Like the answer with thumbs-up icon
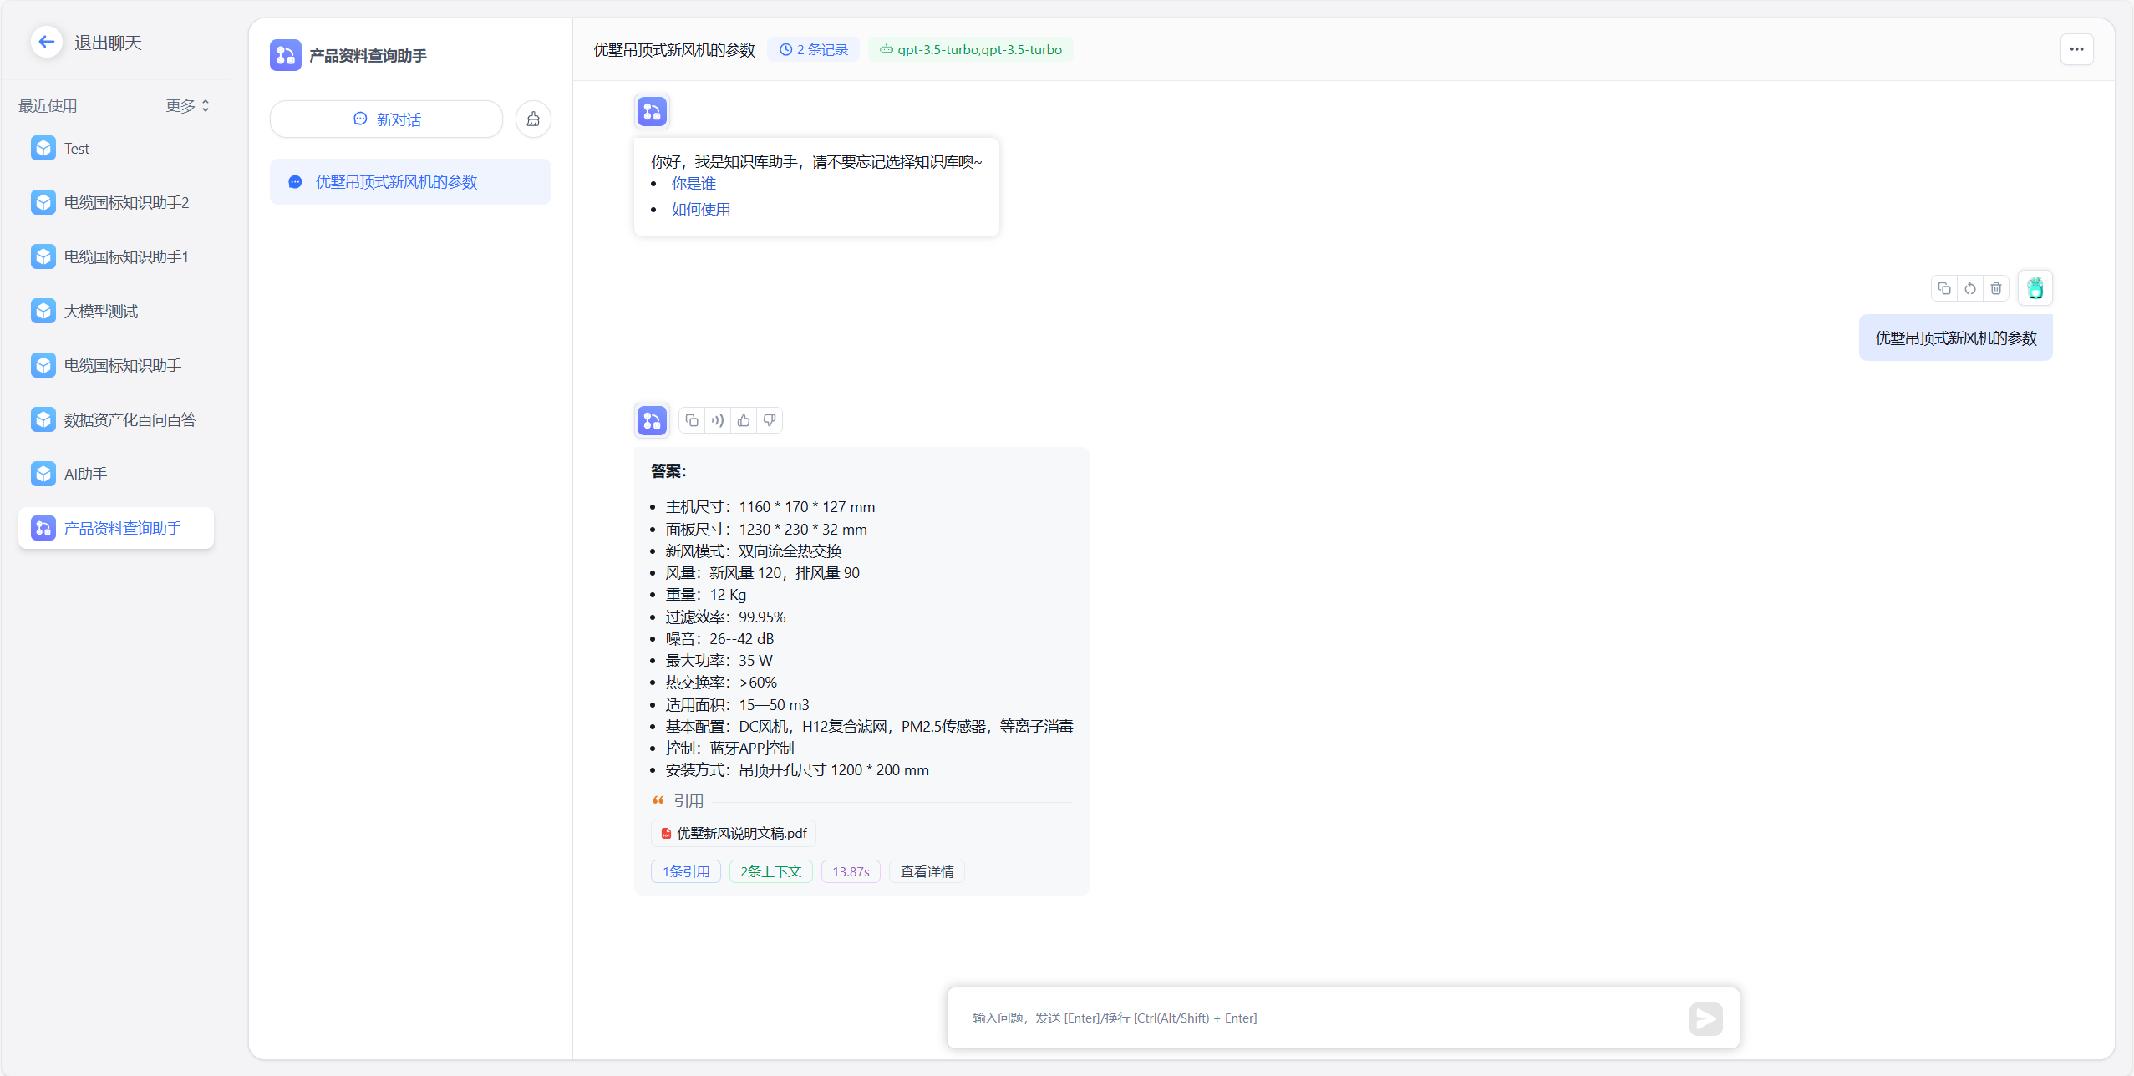2134x1076 pixels. tap(744, 420)
